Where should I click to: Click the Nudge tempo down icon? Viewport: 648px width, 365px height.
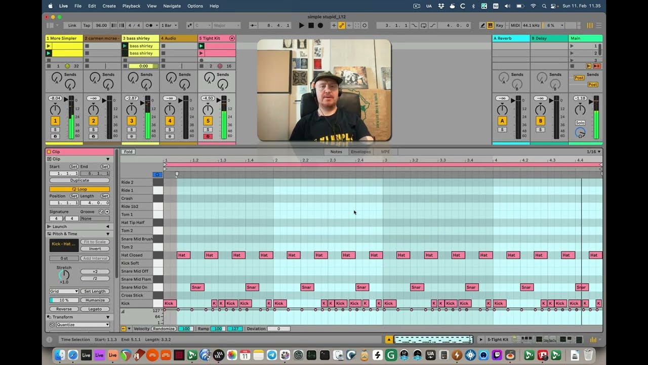click(114, 25)
